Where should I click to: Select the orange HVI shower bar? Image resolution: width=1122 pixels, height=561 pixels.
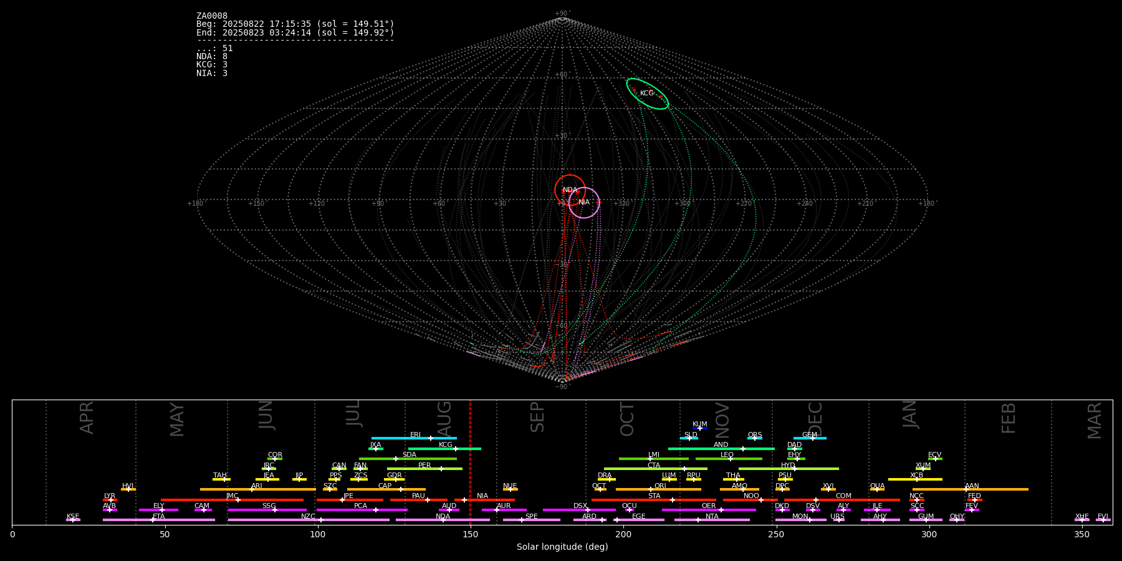click(x=128, y=489)
